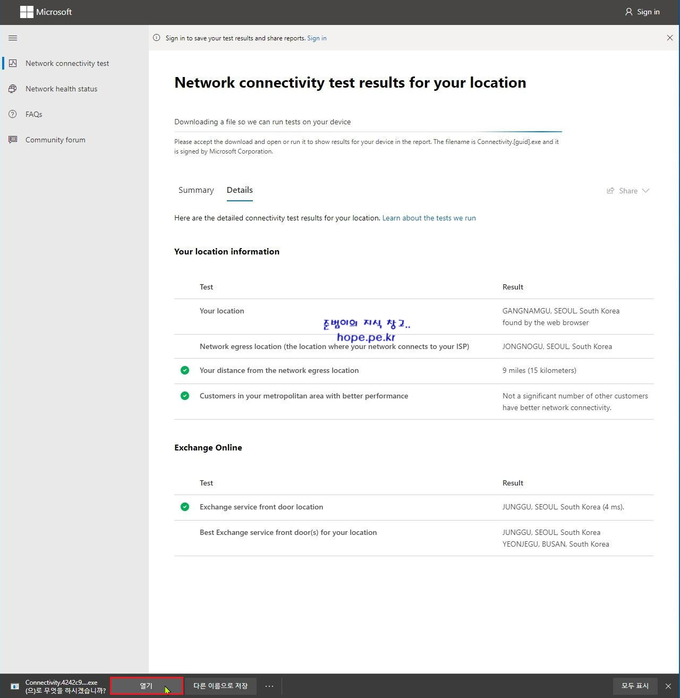Click the 열기 (Open) download button

[147, 686]
